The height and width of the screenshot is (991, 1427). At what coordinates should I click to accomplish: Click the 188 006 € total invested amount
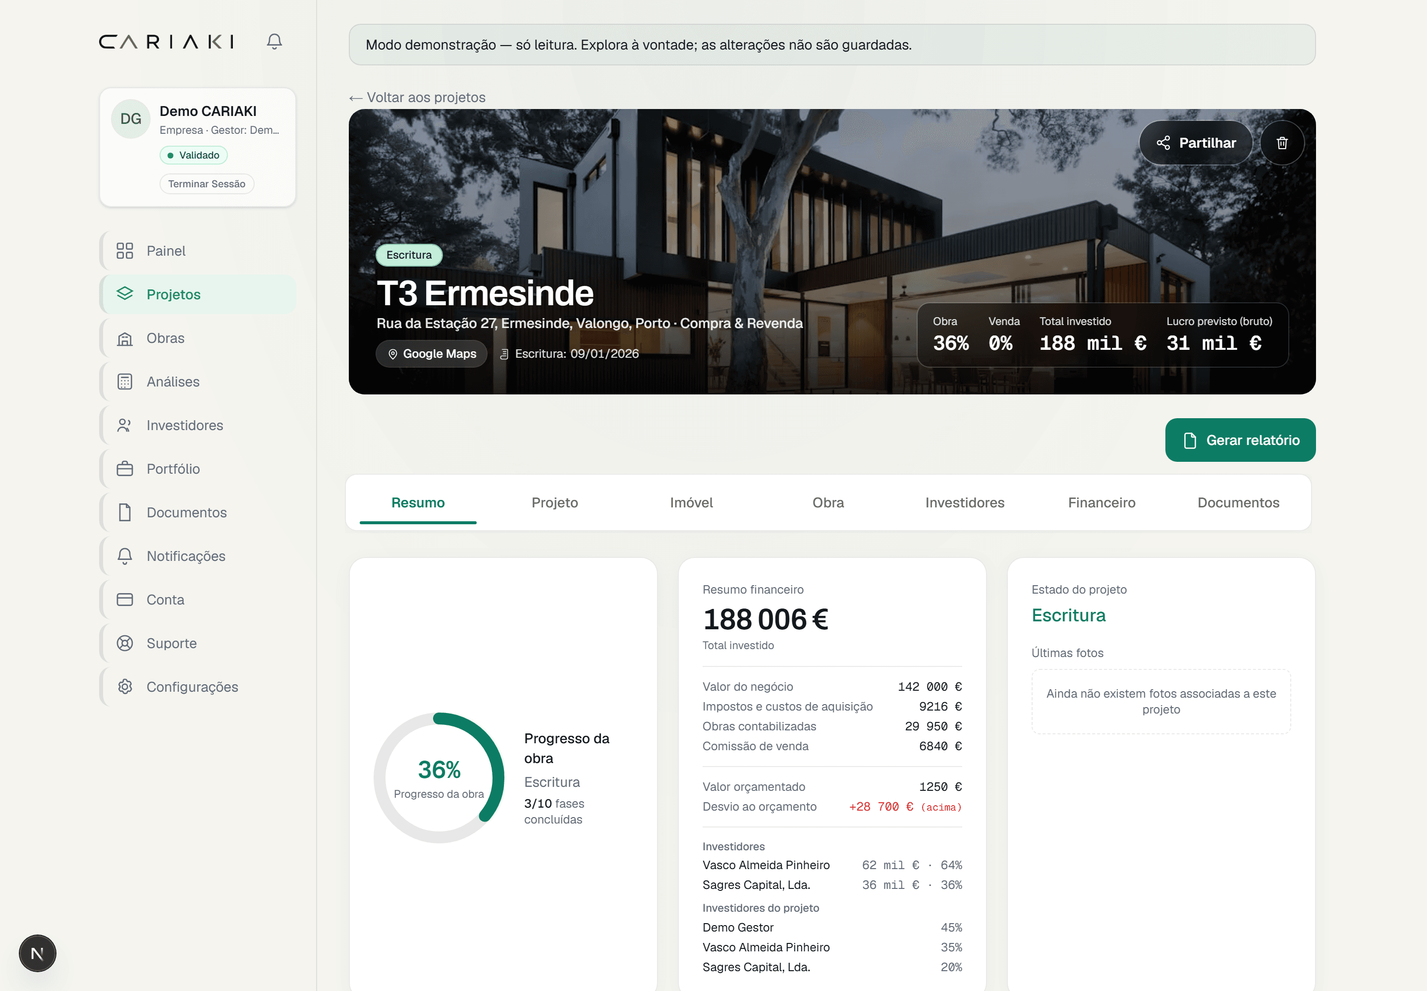click(765, 619)
